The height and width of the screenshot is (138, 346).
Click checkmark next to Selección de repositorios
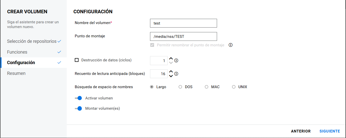[59, 41]
